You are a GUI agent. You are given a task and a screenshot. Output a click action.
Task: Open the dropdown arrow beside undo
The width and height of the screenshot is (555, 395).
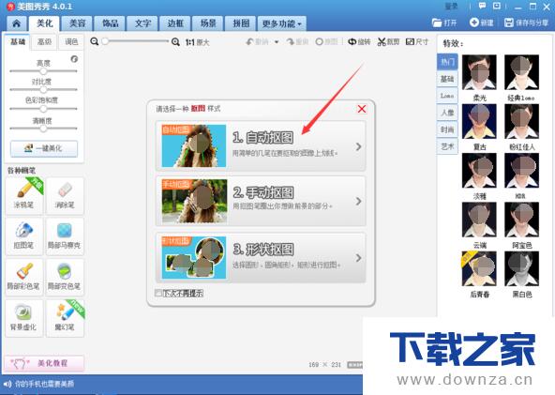pos(277,42)
